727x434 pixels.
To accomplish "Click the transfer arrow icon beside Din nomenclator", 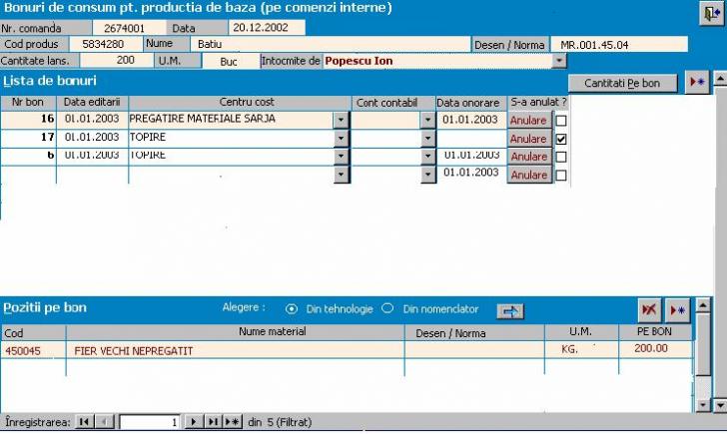I will [510, 310].
